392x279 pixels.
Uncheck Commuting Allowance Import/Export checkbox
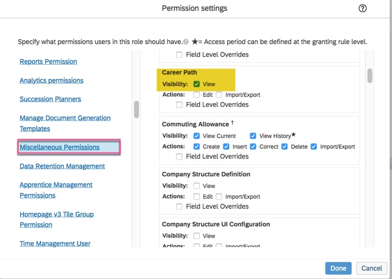point(314,147)
